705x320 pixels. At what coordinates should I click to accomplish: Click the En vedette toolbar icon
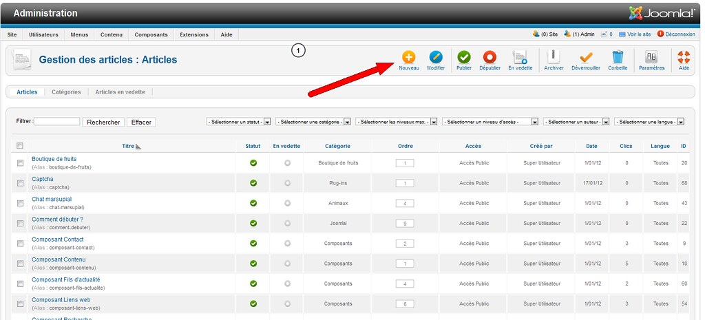point(520,57)
